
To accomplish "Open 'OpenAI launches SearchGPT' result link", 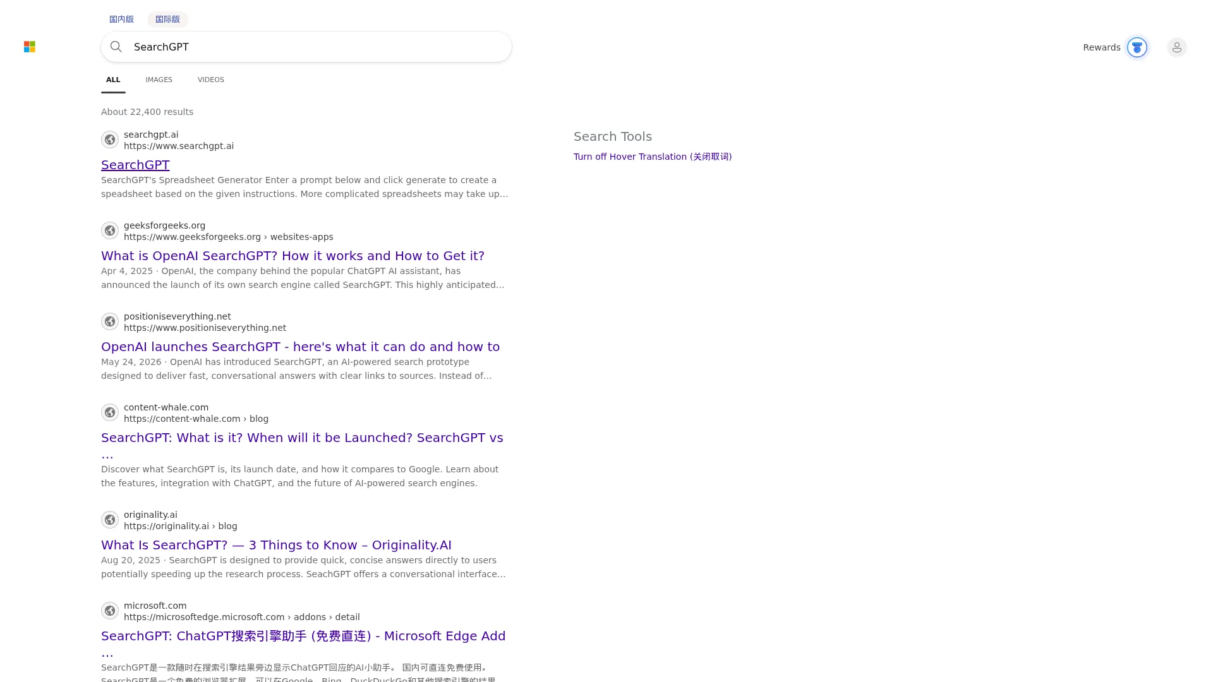I will (300, 347).
